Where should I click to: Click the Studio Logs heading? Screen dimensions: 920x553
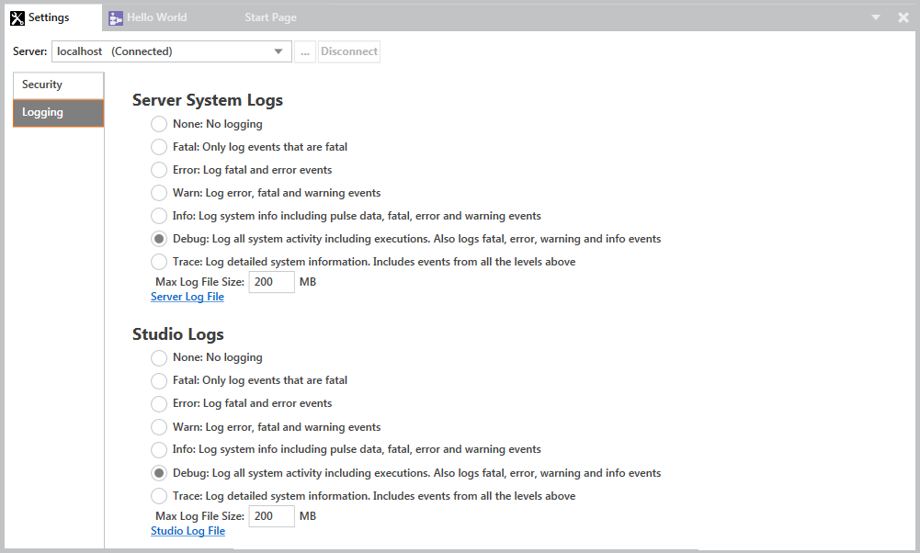pyautogui.click(x=178, y=334)
